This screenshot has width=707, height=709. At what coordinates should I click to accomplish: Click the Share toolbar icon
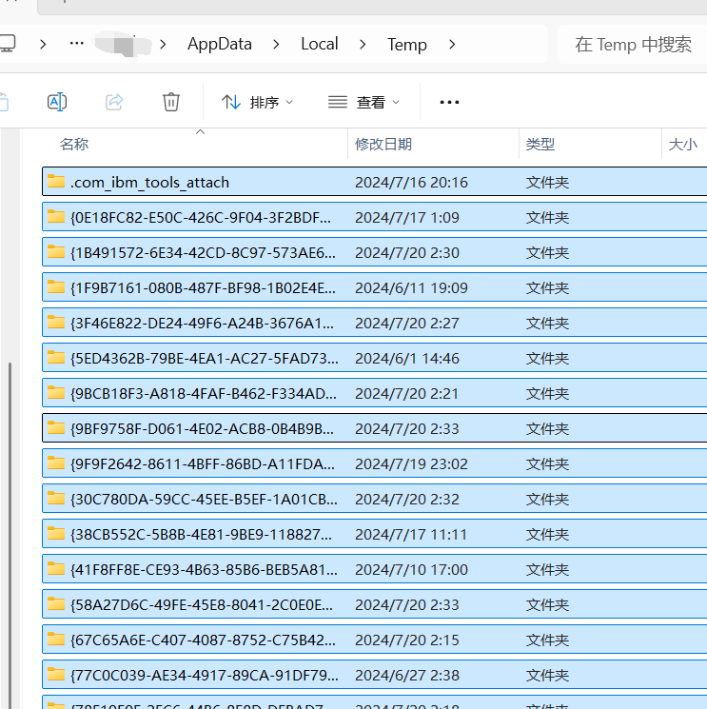click(114, 102)
